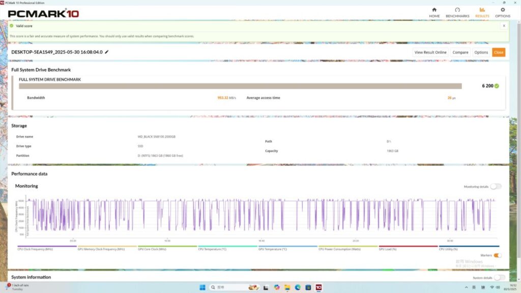521x293 pixels.
Task: Click the result name DESKTOP-5EA1549_2025-05-30 16:08:04.0
Action: (57, 52)
